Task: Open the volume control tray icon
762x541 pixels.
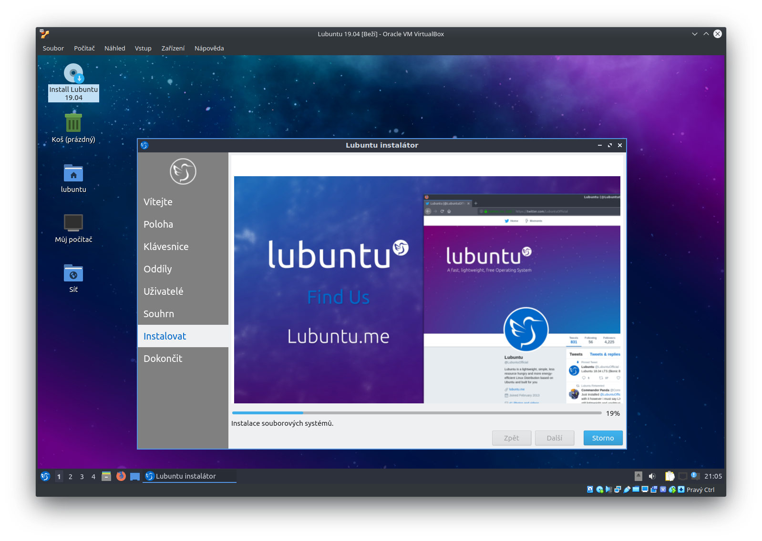Action: pos(652,476)
